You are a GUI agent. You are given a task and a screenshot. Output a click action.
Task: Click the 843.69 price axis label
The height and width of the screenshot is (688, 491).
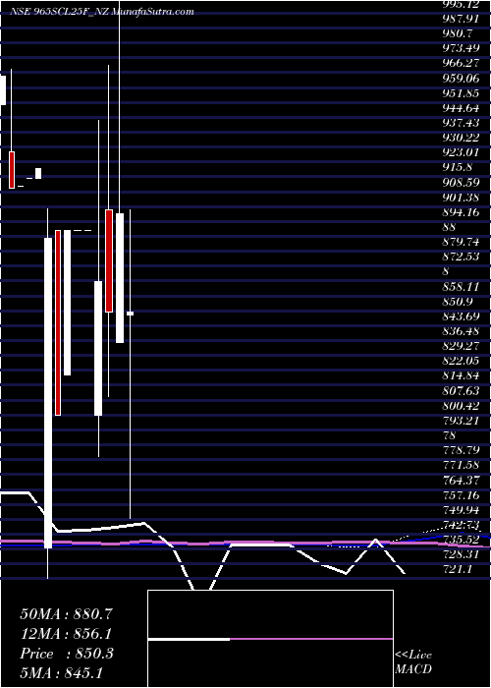[x=461, y=316]
